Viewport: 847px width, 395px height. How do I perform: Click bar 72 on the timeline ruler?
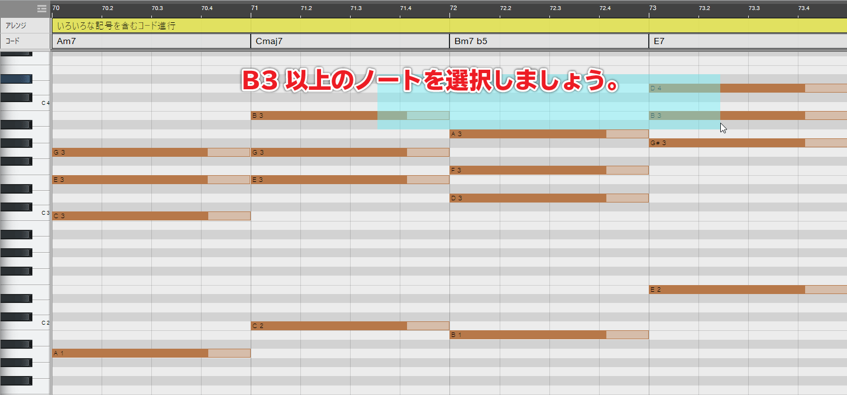click(x=453, y=8)
